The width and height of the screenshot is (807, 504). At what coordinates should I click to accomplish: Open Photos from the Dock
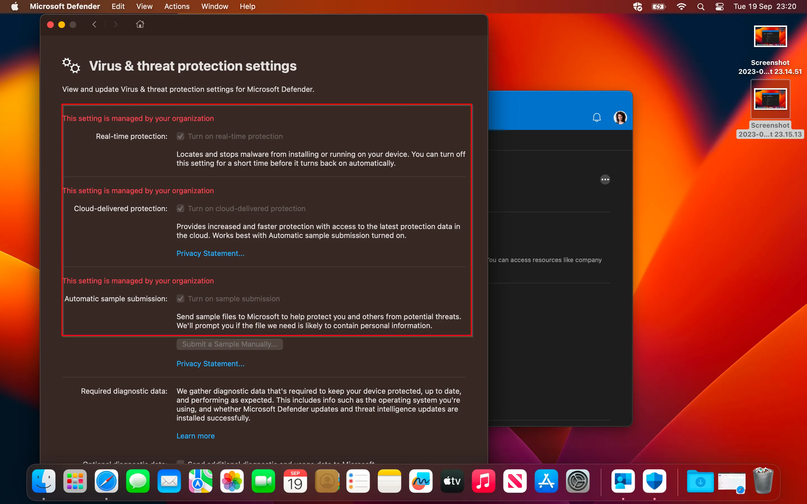pyautogui.click(x=232, y=481)
